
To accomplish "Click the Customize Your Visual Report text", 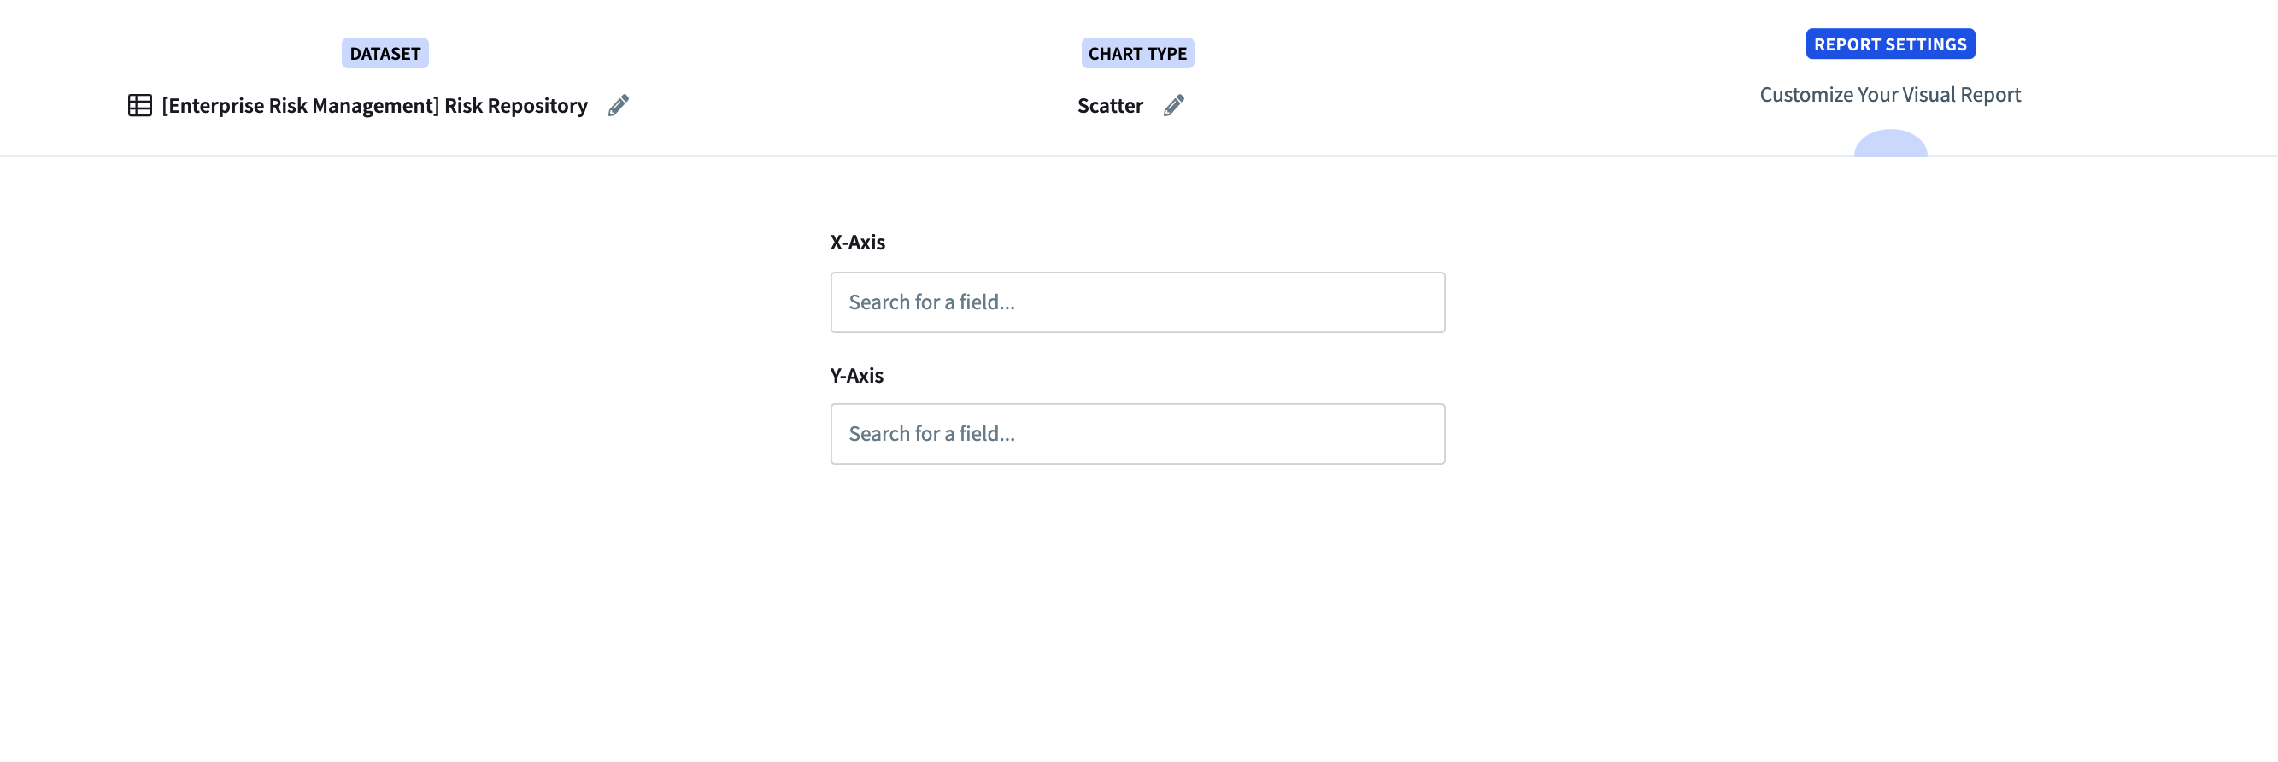I will click(1890, 95).
